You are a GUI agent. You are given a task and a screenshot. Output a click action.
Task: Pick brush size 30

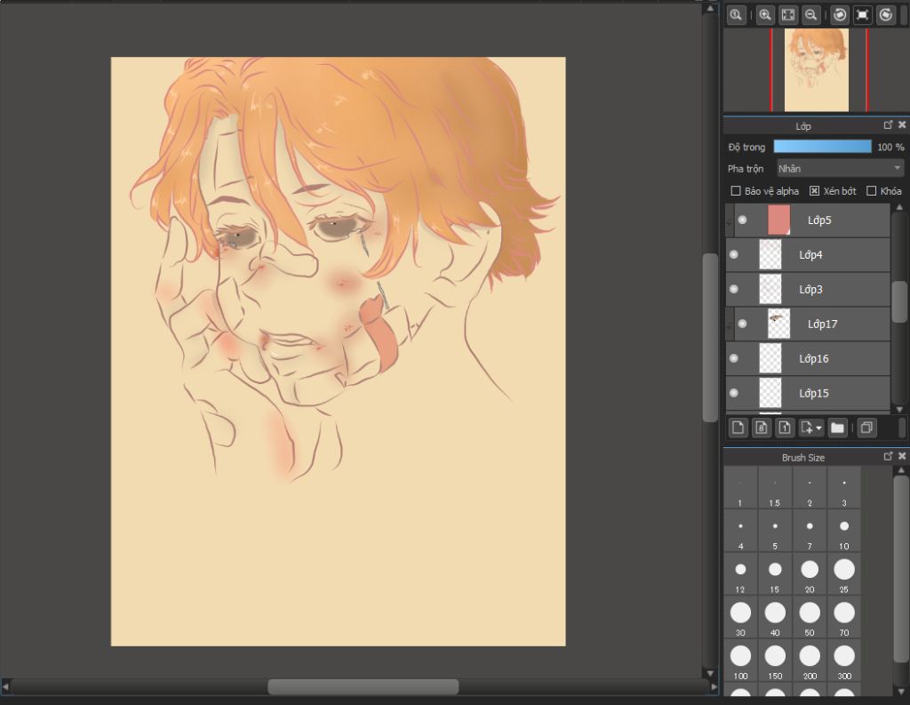coord(740,617)
